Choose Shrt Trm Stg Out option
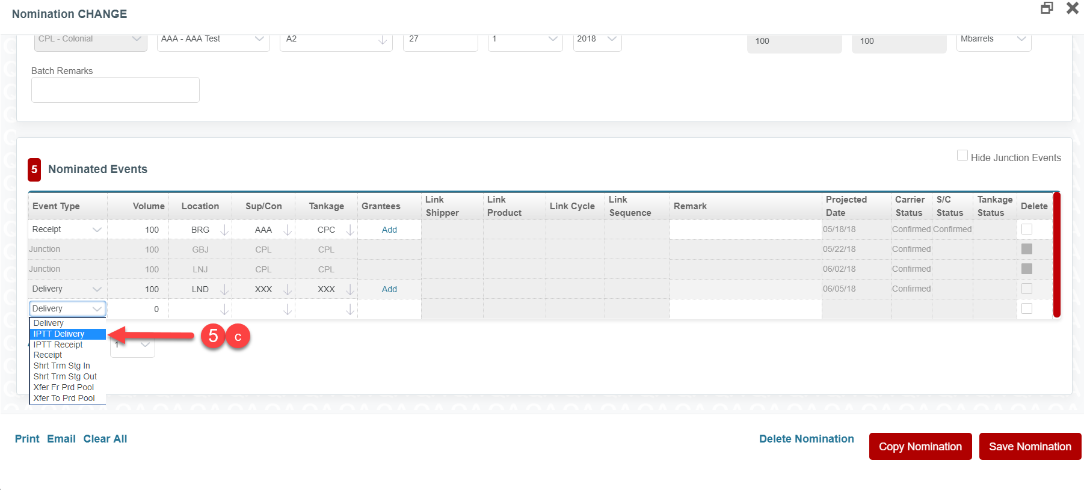Image resolution: width=1084 pixels, height=490 pixels. 65,376
